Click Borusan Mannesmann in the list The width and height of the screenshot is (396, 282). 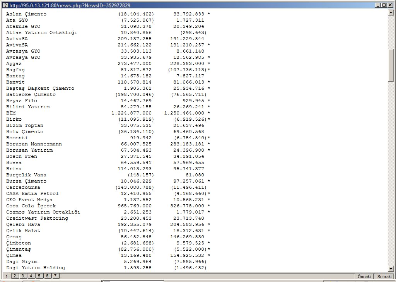pos(34,144)
